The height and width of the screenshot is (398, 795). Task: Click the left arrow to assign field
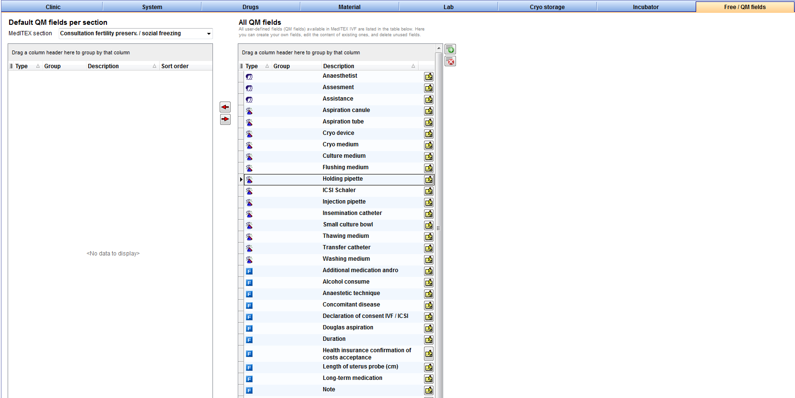coord(225,107)
